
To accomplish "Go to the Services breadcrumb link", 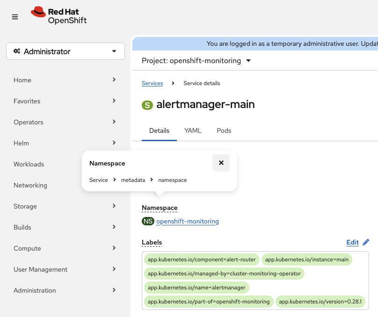I will (x=152, y=83).
